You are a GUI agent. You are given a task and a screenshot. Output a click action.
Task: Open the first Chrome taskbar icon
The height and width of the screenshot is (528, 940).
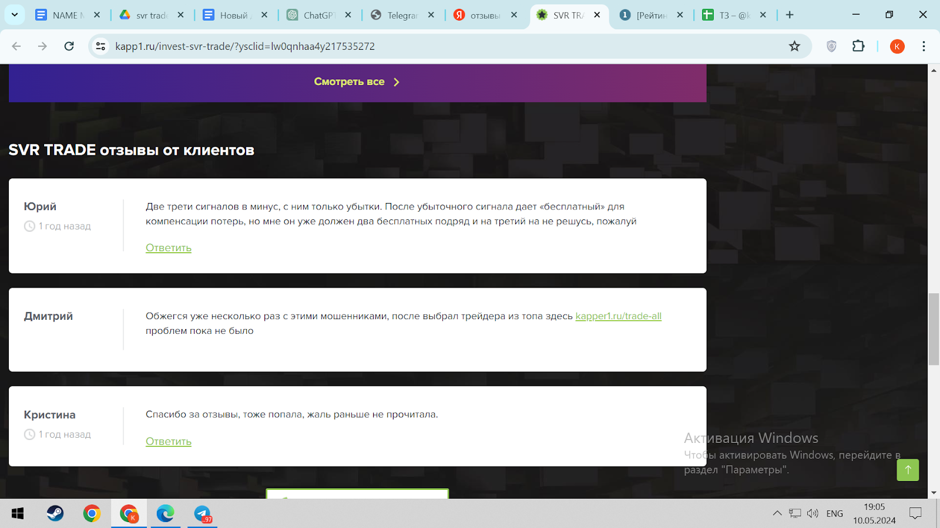click(92, 514)
